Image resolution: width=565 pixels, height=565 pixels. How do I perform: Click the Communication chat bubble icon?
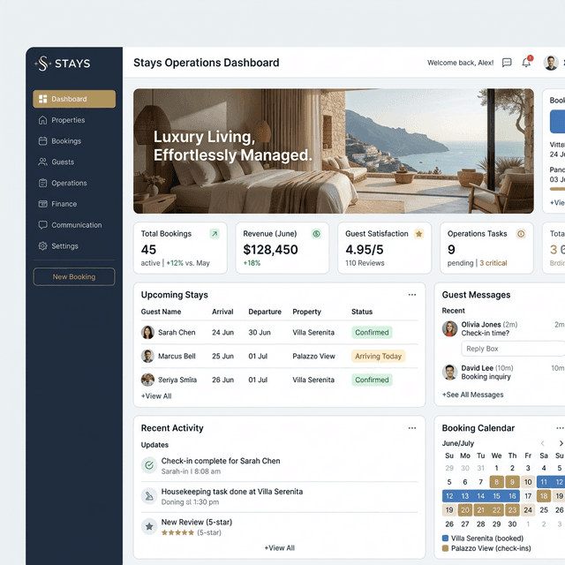point(43,225)
